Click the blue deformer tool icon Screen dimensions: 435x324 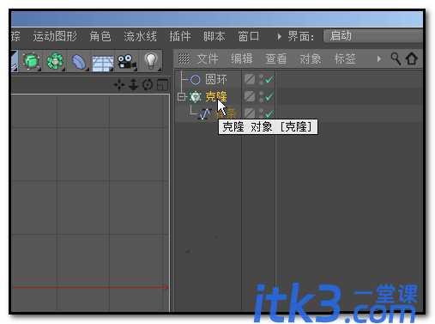pos(79,61)
